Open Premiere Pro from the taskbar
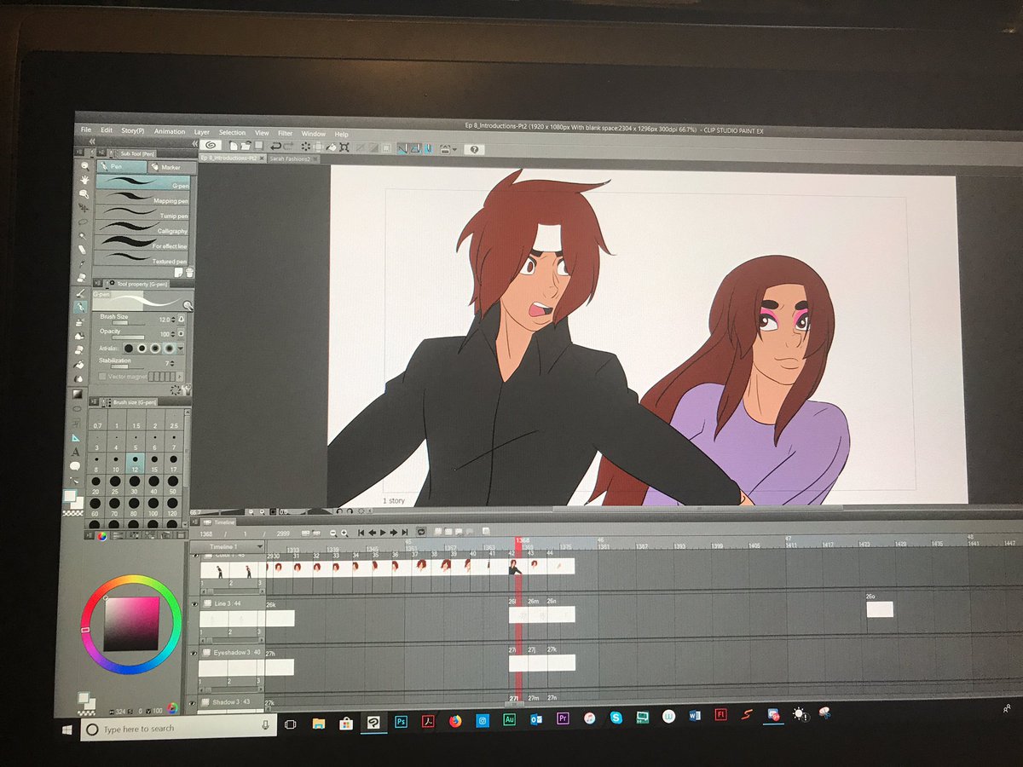This screenshot has width=1023, height=767. point(563,719)
